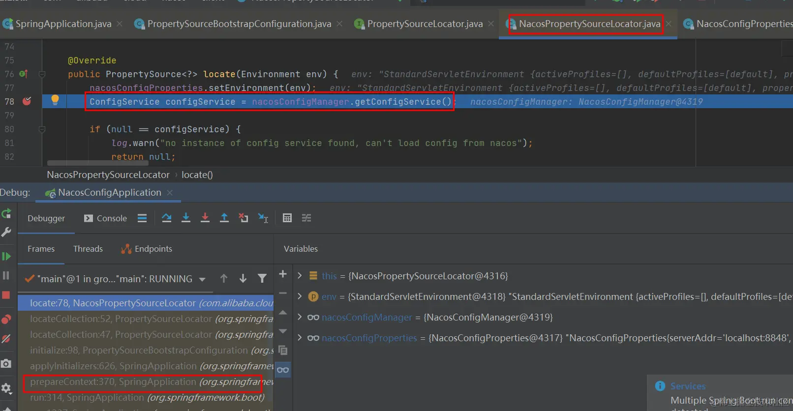Click the locate() breadcrumb
793x411 pixels.
[x=197, y=175]
